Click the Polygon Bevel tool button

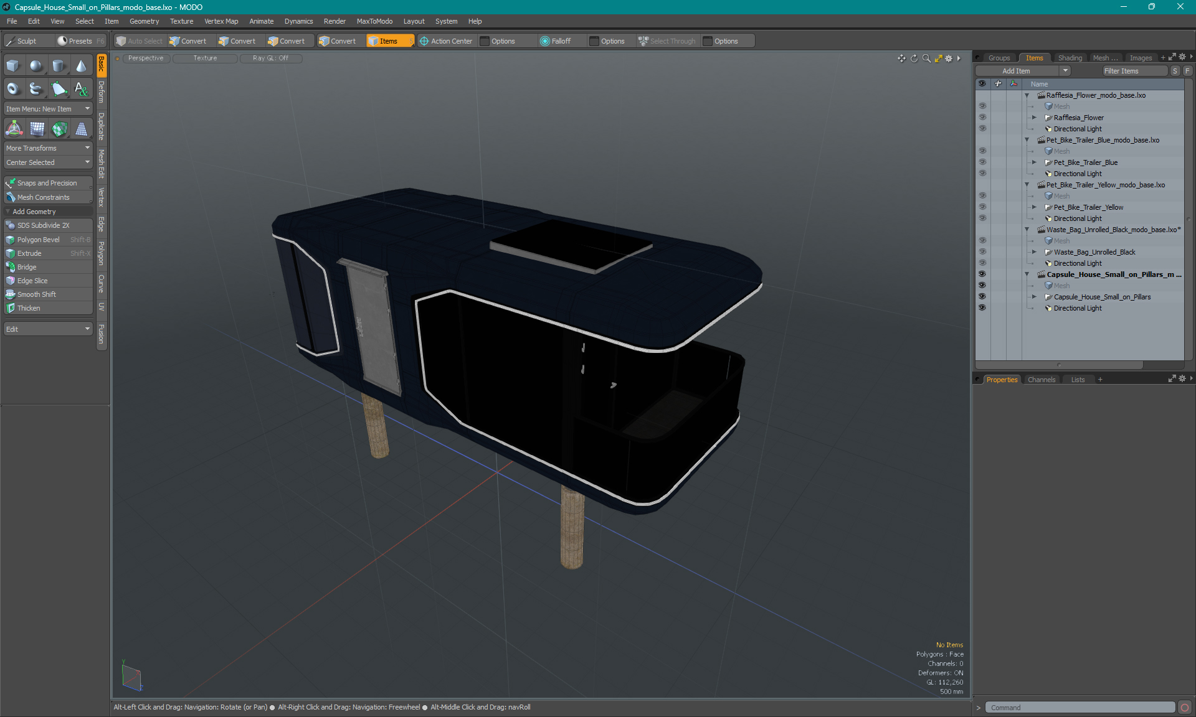[x=48, y=240]
